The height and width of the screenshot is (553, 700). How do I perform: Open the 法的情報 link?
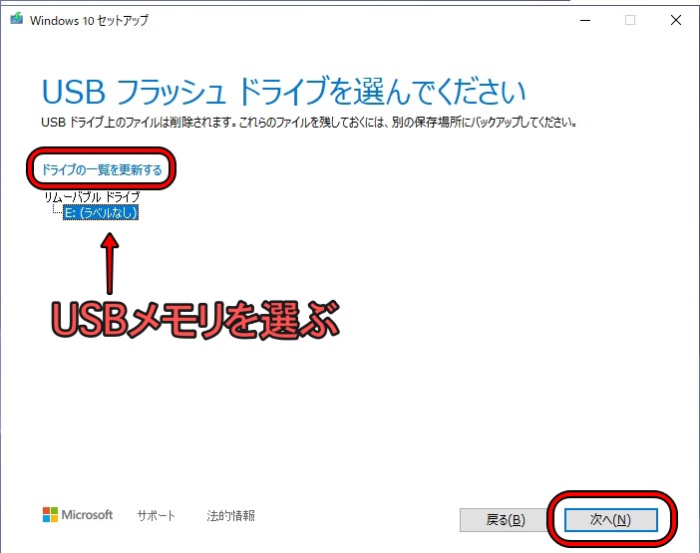(x=230, y=516)
